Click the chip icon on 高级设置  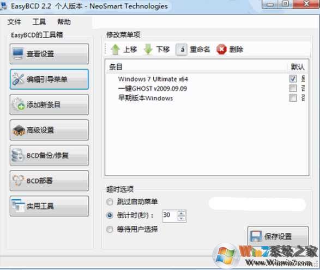pos(19,130)
